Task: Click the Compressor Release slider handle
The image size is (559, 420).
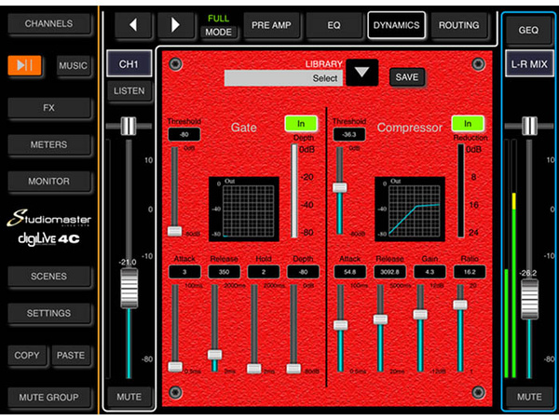Action: point(380,319)
